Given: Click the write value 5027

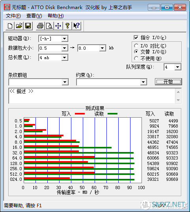Looking at the screenshot, I should pyautogui.click(x=154, y=121).
